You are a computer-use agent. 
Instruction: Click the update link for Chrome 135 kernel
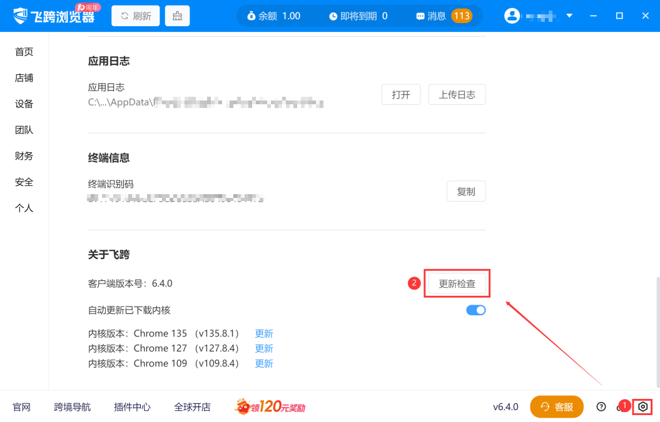[x=264, y=334]
